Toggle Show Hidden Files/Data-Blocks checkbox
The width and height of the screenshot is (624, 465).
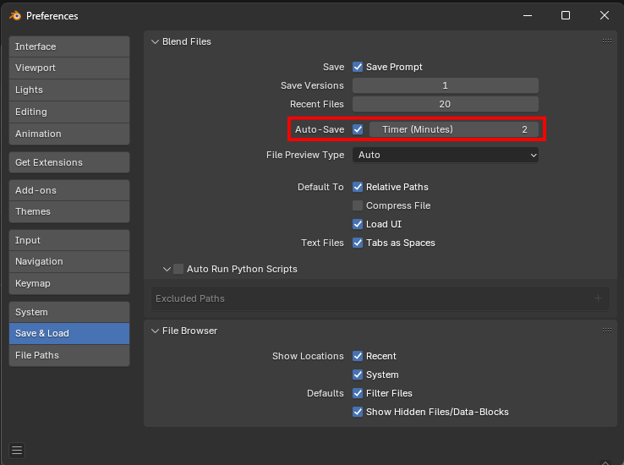(x=358, y=412)
